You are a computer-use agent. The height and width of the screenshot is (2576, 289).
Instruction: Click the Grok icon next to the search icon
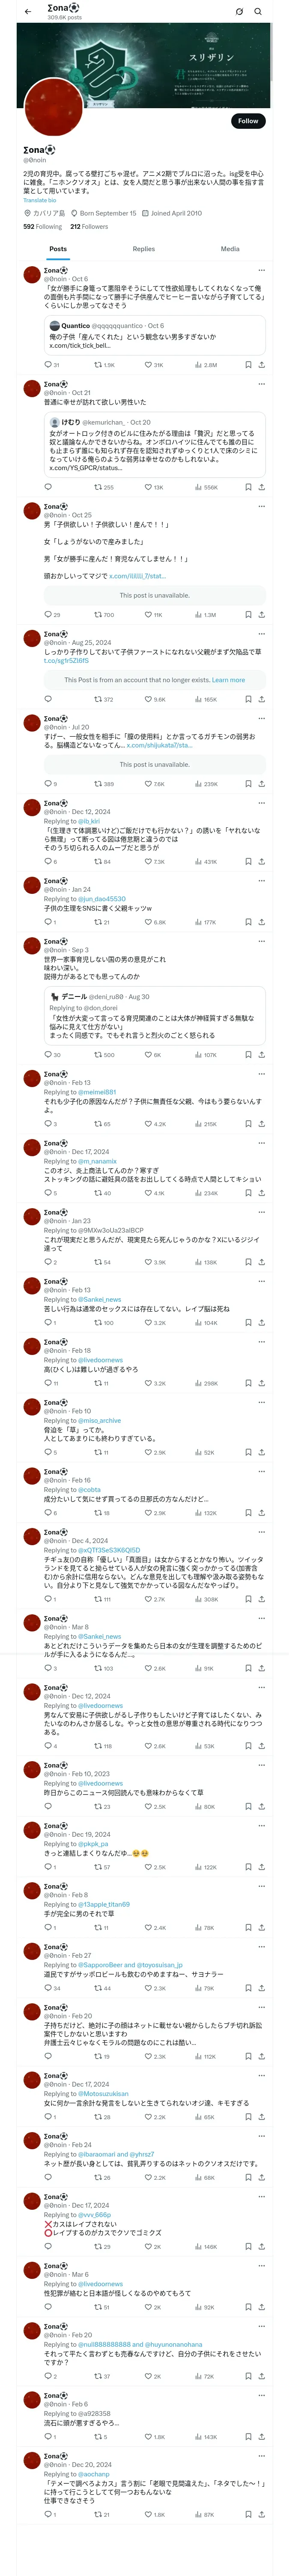point(239,12)
